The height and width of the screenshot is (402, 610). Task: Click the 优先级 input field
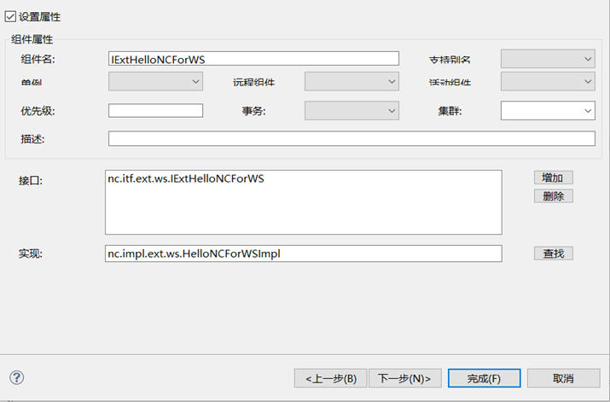point(155,110)
